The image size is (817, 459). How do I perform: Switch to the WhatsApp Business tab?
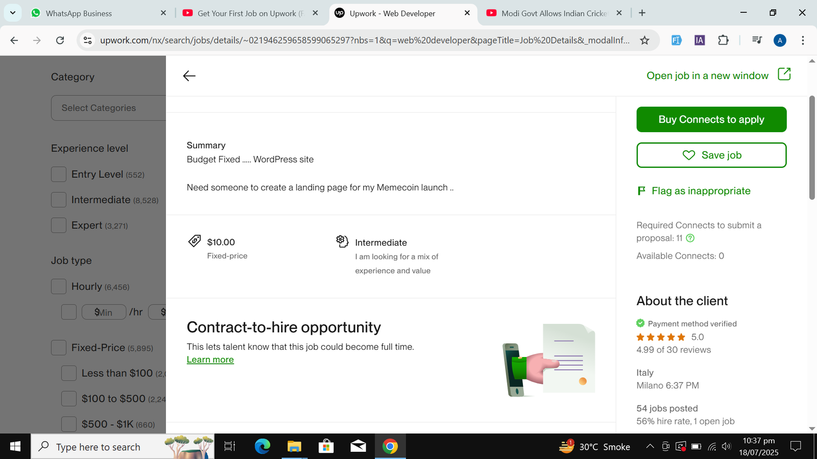[x=99, y=13]
